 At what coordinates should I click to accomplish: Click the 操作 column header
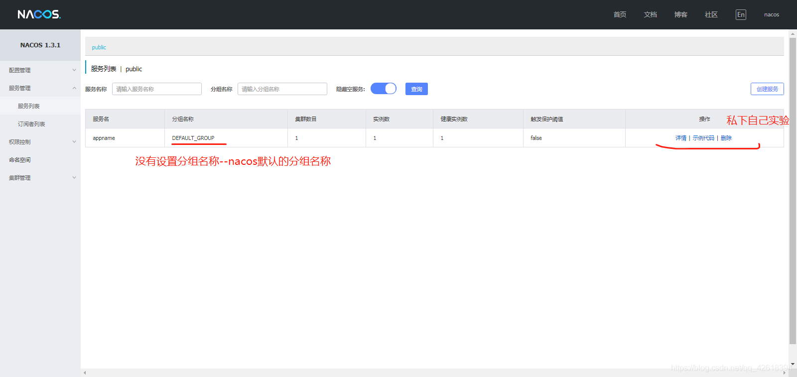click(x=704, y=119)
